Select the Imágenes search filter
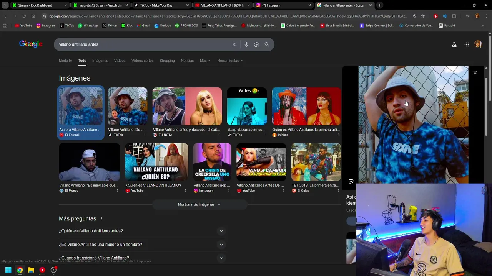Viewport: 492px width, 276px height. click(x=100, y=61)
